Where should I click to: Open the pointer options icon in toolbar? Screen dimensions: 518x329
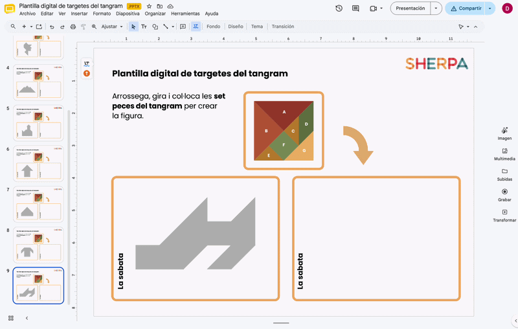tap(461, 27)
